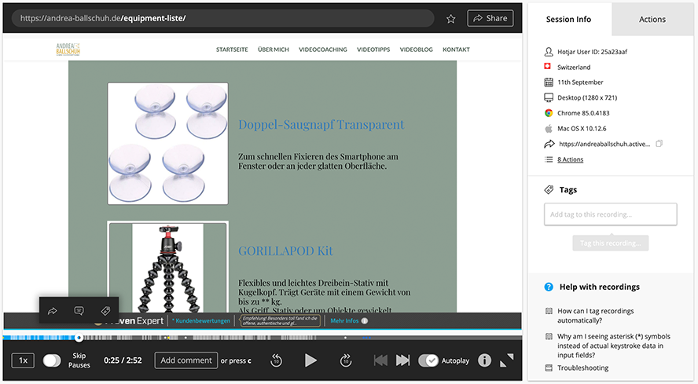Open the 8 Actions link
The width and height of the screenshot is (698, 384).
[x=570, y=159]
